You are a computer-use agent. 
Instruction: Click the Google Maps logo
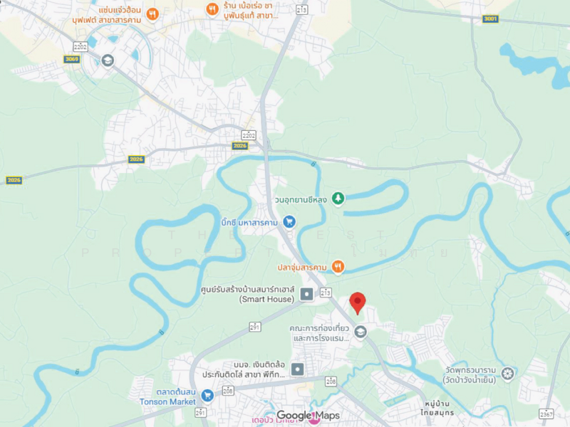(x=309, y=416)
